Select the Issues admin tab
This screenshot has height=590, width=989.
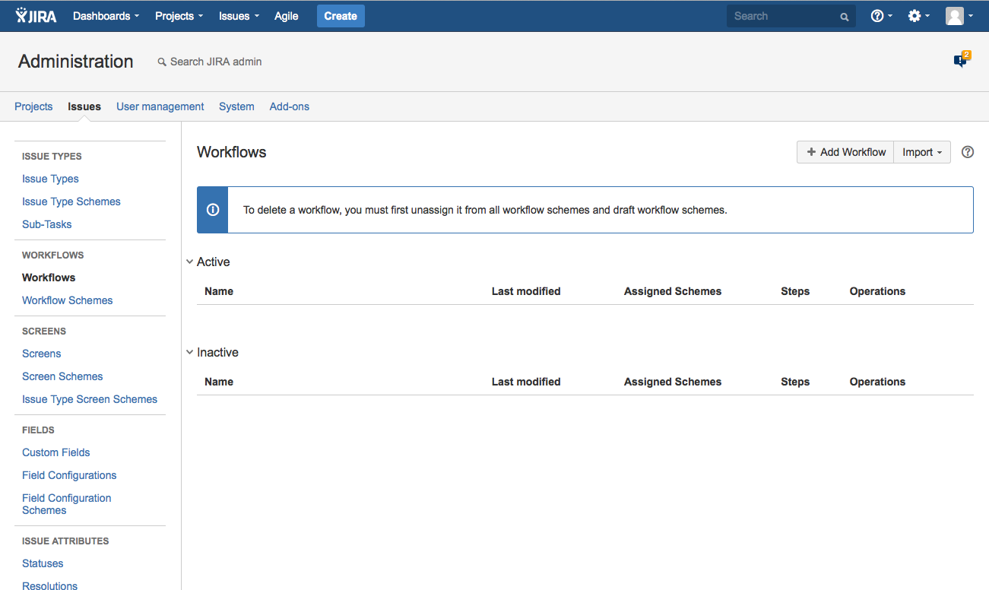pyautogui.click(x=84, y=106)
